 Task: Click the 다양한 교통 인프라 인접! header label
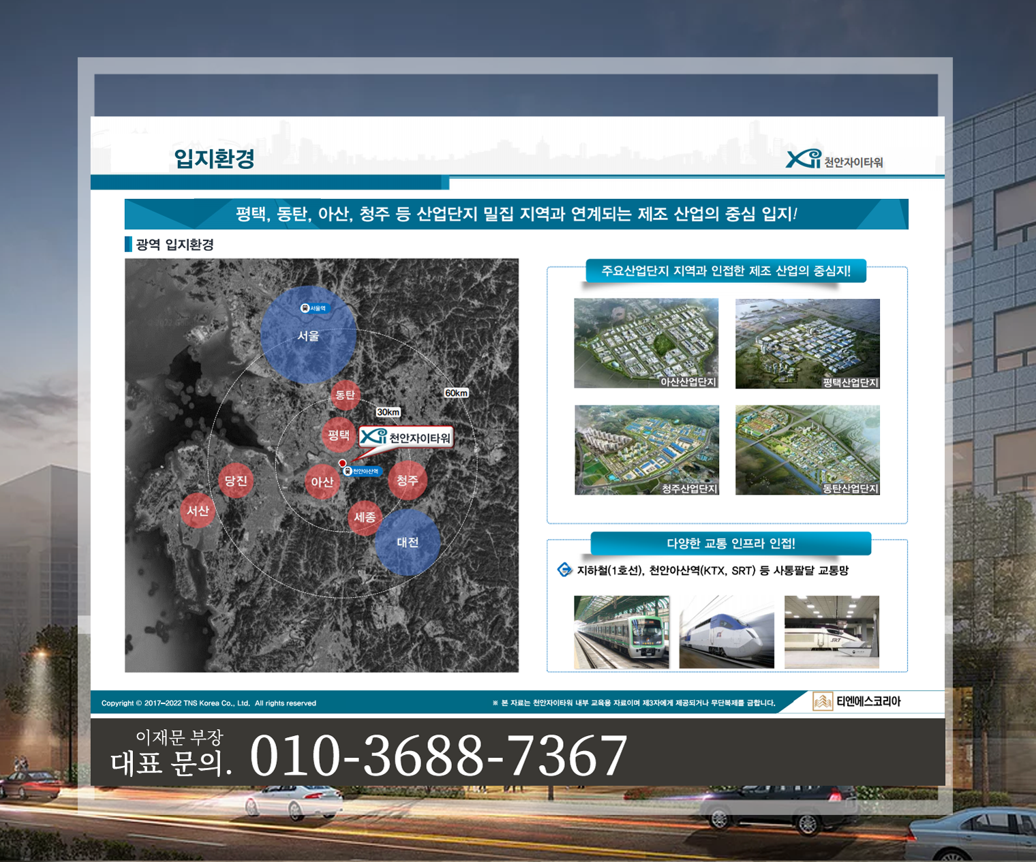pos(731,543)
